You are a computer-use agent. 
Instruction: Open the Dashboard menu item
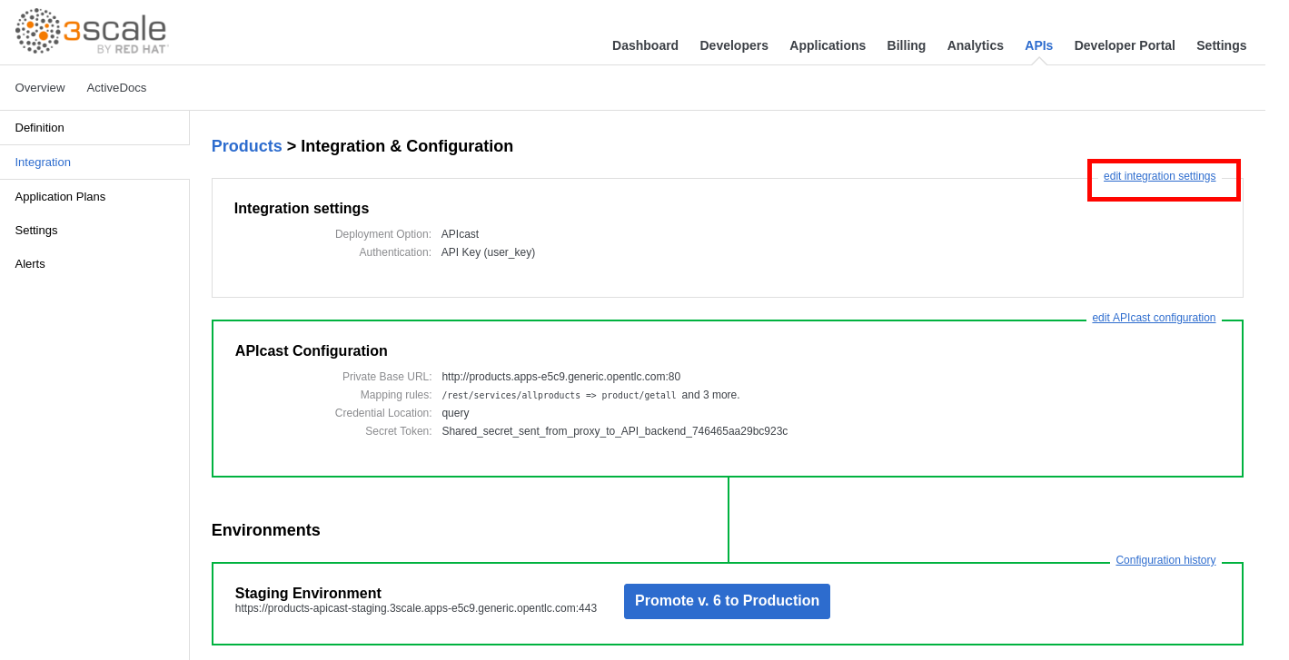pos(645,45)
